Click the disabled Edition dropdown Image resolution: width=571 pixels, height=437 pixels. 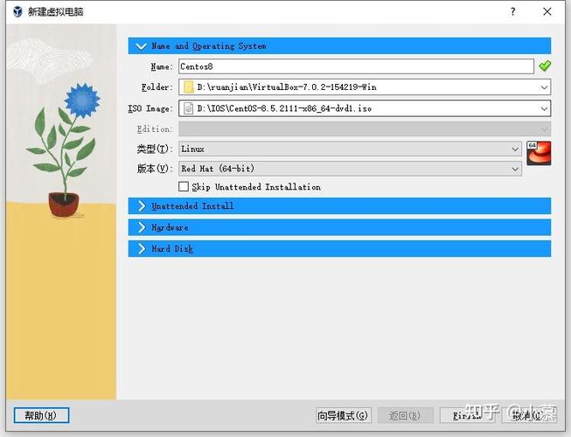(x=365, y=129)
